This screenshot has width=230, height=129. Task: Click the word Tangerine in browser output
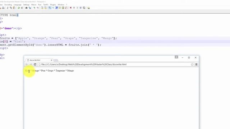(60, 71)
